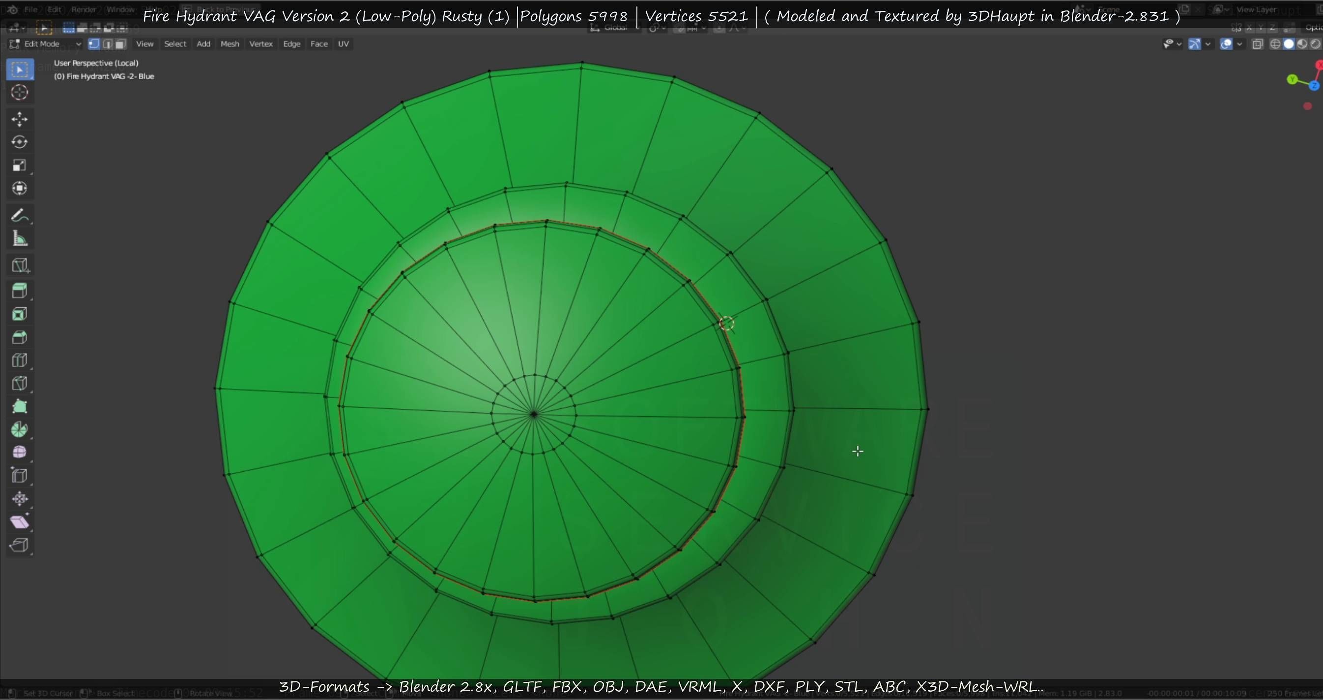1323x700 pixels.
Task: Toggle viewport overlays on or off
Action: coord(1226,44)
